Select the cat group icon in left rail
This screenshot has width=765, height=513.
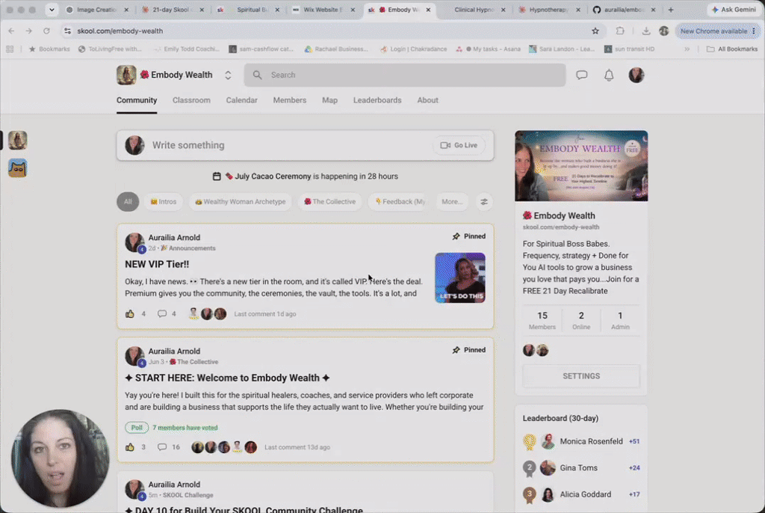coord(18,168)
